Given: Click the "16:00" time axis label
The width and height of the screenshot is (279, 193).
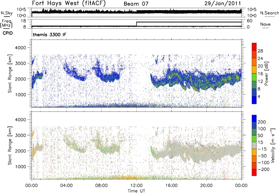Looking at the screenshot, I should point(171,186).
